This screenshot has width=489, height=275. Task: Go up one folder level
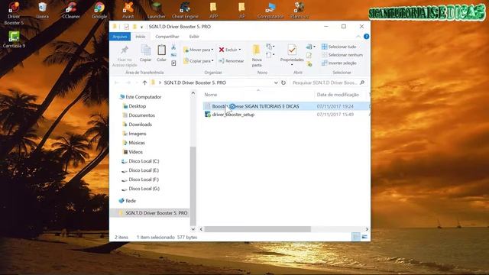pyautogui.click(x=144, y=82)
